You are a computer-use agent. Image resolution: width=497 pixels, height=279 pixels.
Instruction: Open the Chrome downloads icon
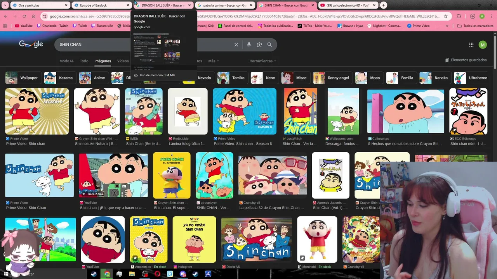(x=473, y=16)
